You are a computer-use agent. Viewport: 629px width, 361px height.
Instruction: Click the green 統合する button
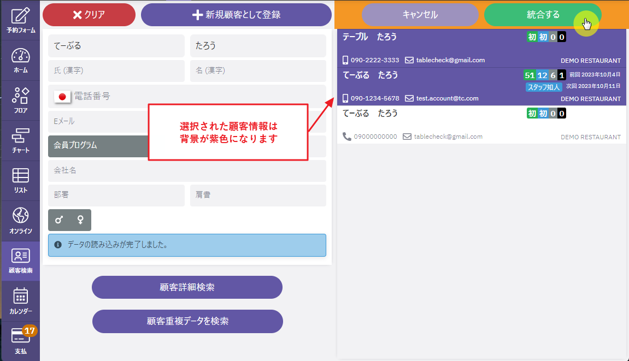click(x=542, y=15)
